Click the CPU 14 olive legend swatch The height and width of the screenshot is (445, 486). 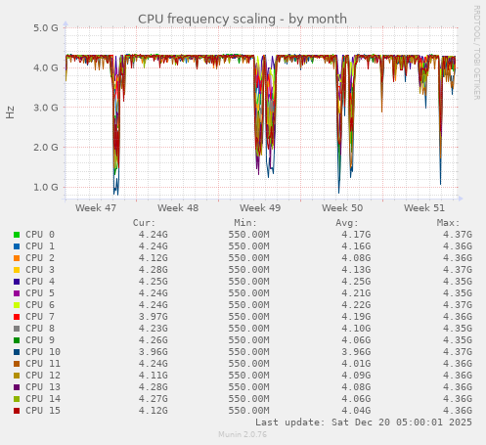click(x=17, y=399)
